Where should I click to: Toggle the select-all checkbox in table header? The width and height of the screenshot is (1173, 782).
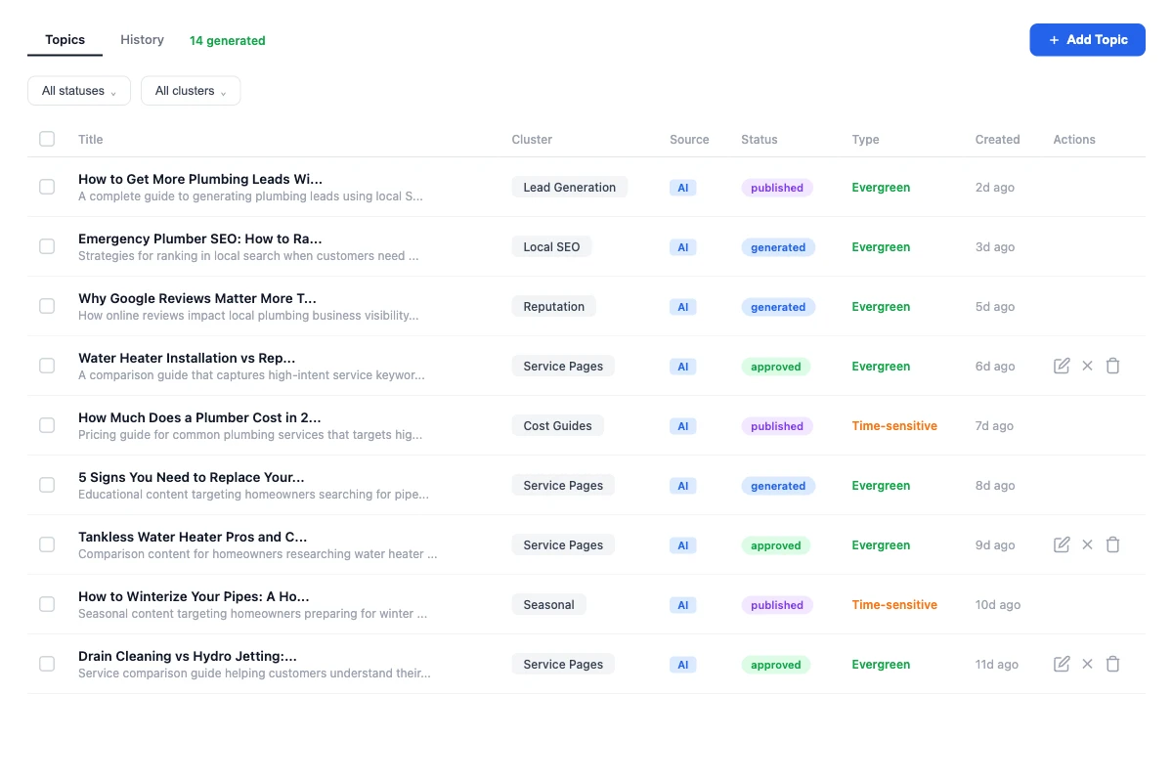coord(47,139)
